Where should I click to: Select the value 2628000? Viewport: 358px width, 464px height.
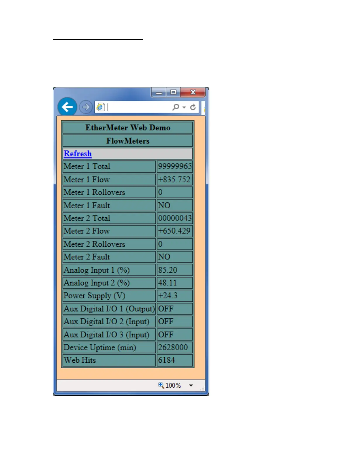pos(173,348)
